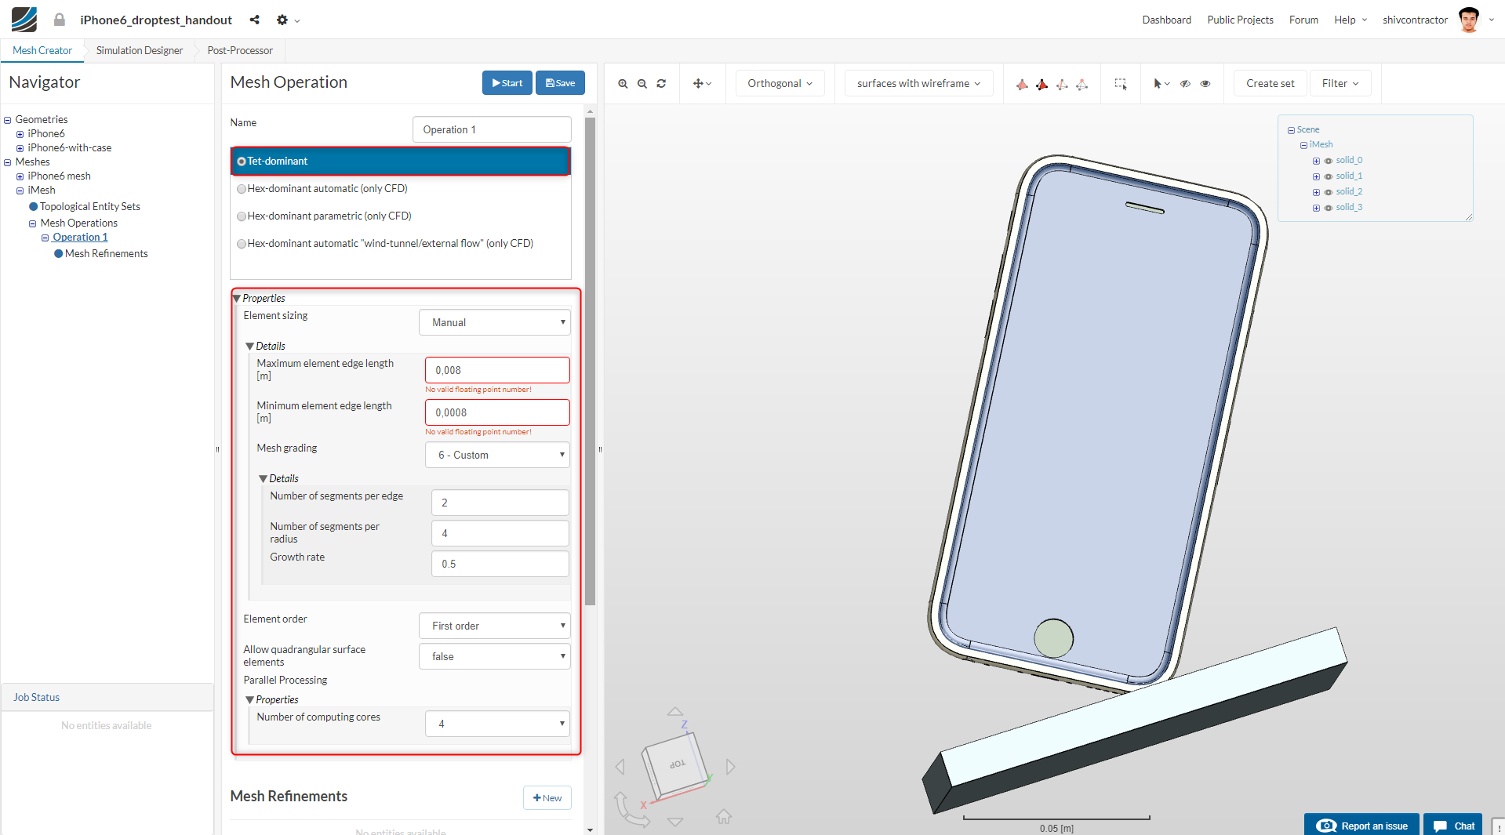Screen dimensions: 1505x835
Task: Open the share project icon
Action: click(254, 20)
